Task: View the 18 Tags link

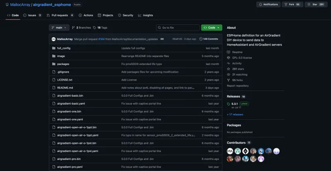Action: pos(100,28)
